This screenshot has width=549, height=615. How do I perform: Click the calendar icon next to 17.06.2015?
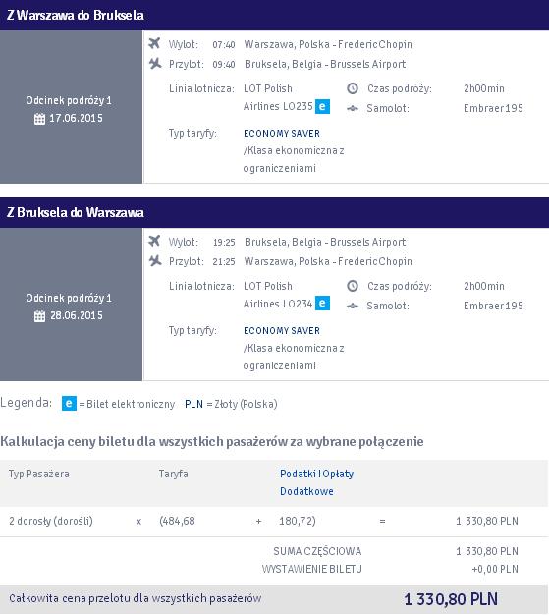click(39, 119)
